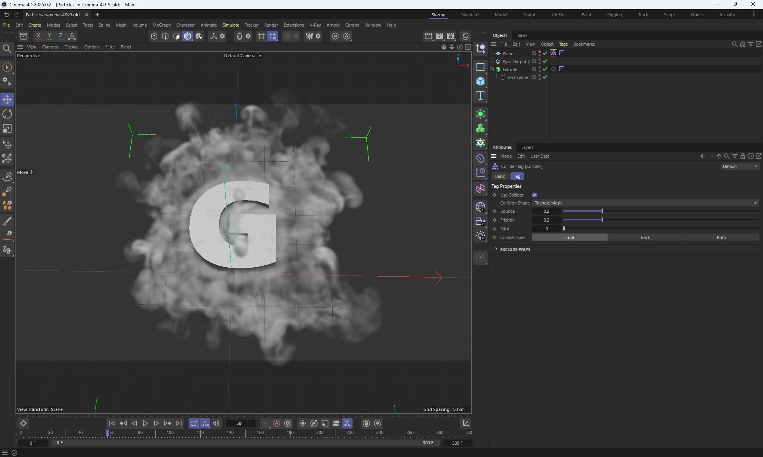Viewport: 763px width, 457px height.
Task: Switch to the Takes tab
Action: 522,35
